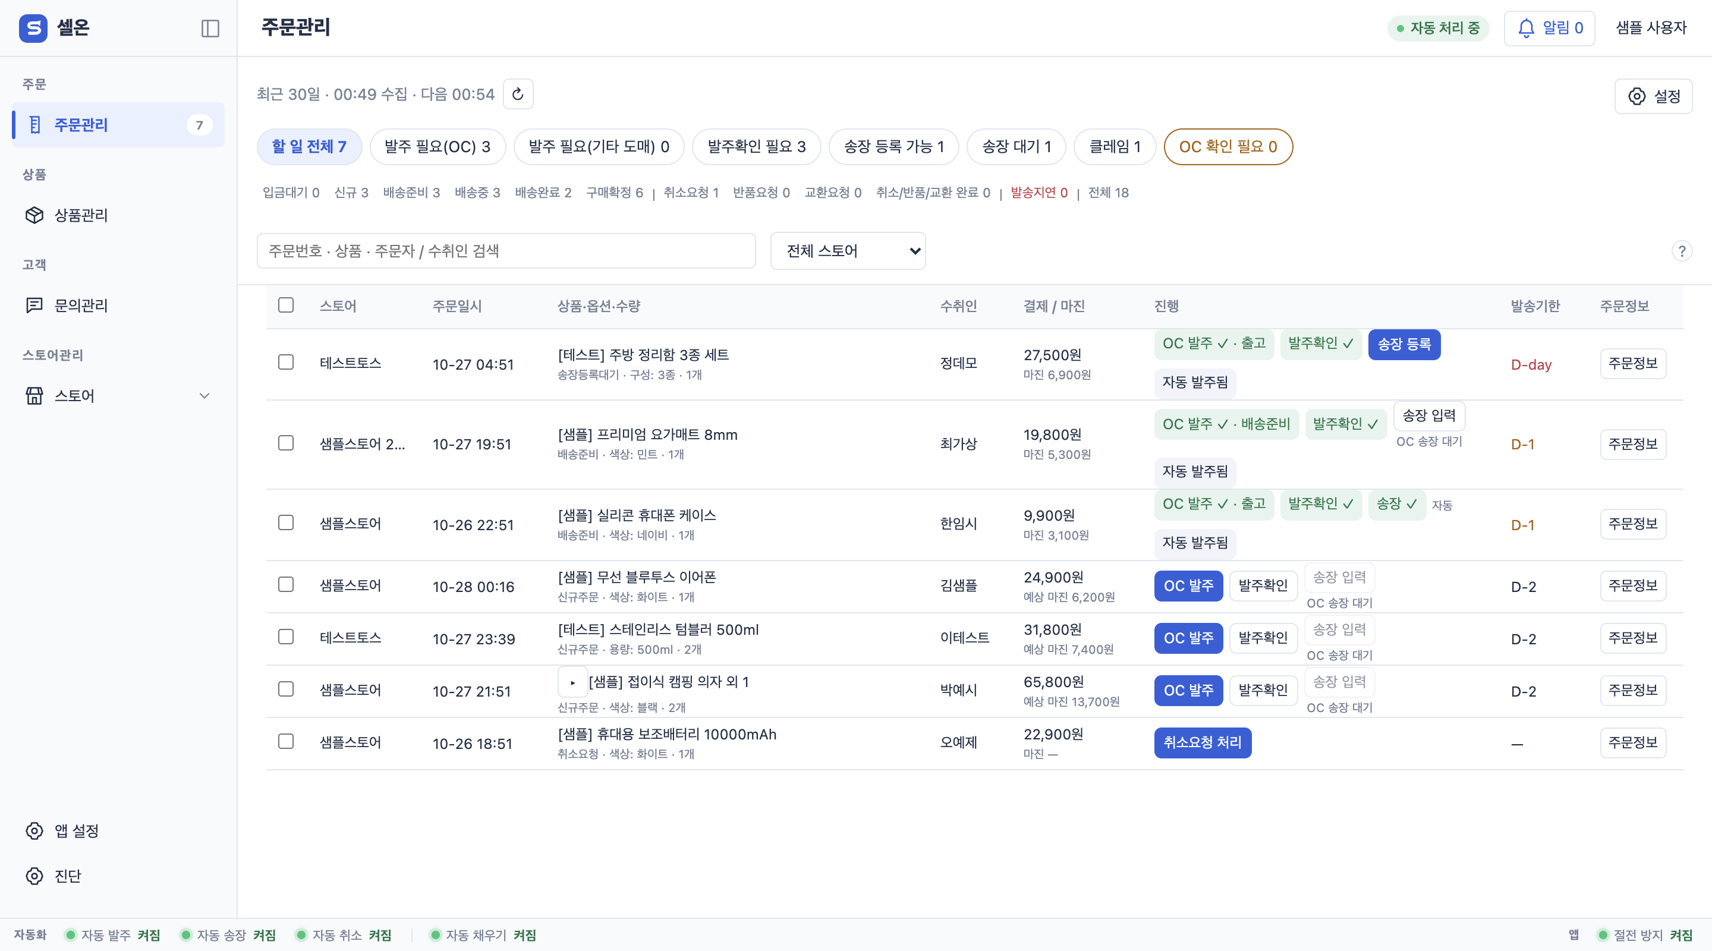
Task: Click 발주확인 for 이테스트 order
Action: tap(1263, 638)
